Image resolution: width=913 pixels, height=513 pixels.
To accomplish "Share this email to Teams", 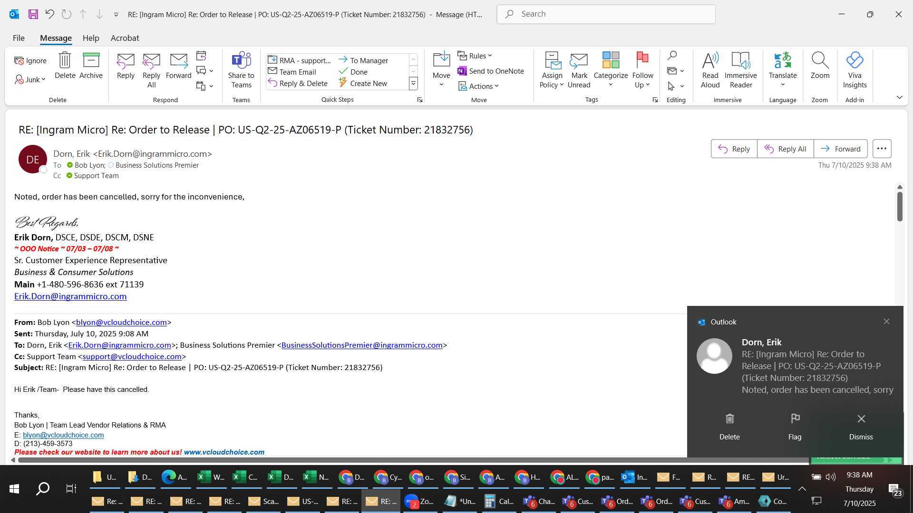I will (241, 70).
